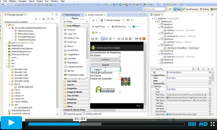The height and width of the screenshot is (130, 217).
Task: Click the green Run toolbar icon
Action: click(120, 5)
